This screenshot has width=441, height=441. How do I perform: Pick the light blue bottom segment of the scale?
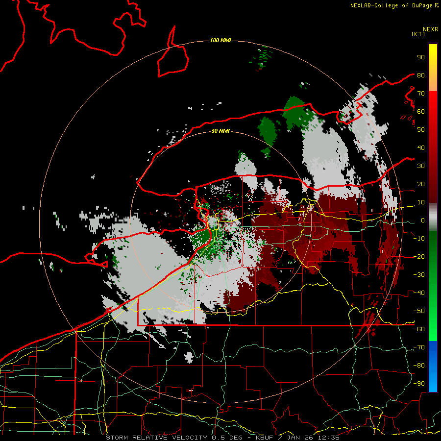(x=433, y=383)
